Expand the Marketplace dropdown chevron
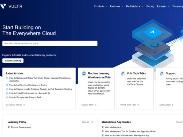 coord(142,6)
